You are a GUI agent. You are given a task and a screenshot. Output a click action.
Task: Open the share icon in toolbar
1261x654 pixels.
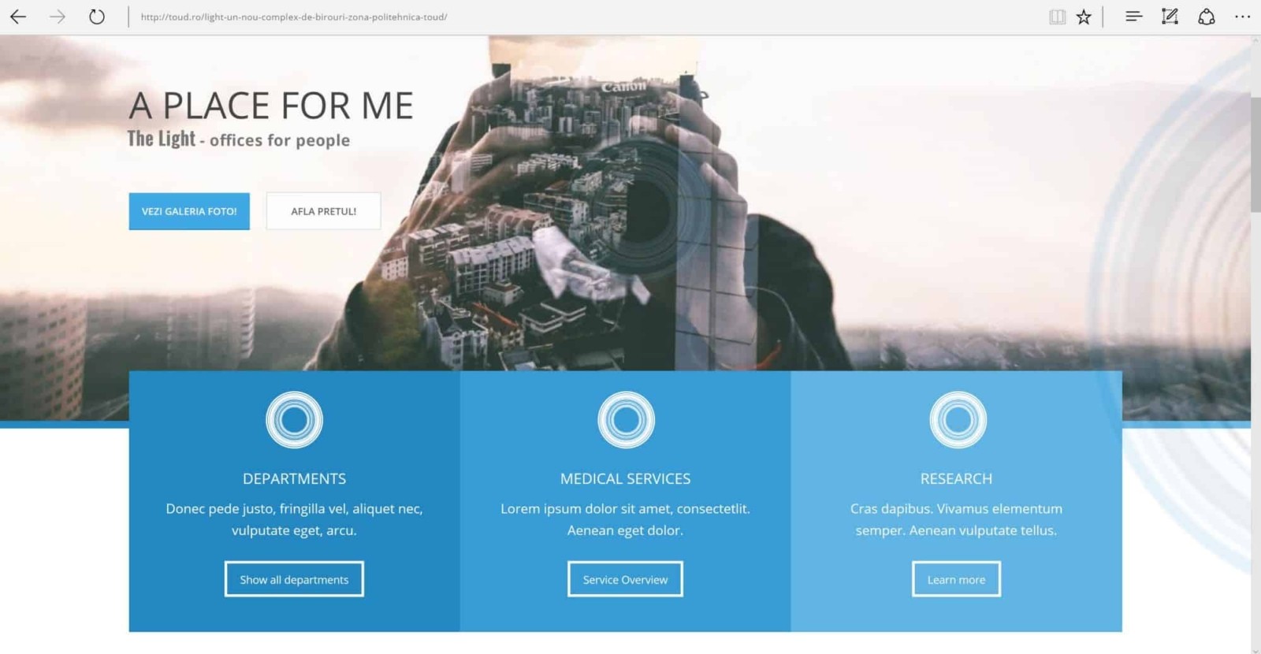tap(1206, 17)
